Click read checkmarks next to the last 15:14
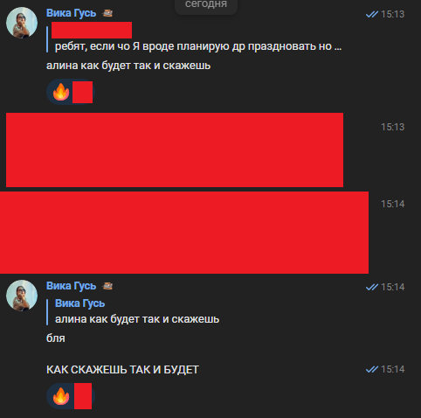The height and width of the screenshot is (418, 421). coord(372,369)
